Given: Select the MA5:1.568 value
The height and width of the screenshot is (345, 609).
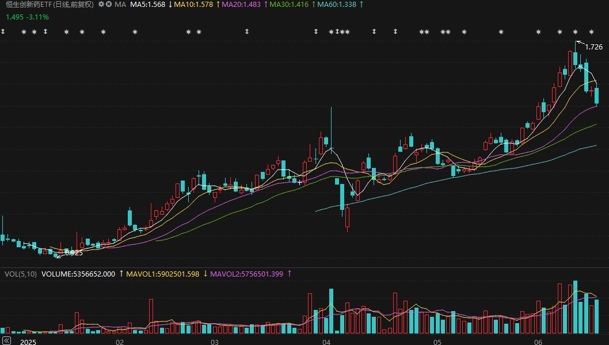Looking at the screenshot, I should [147, 5].
